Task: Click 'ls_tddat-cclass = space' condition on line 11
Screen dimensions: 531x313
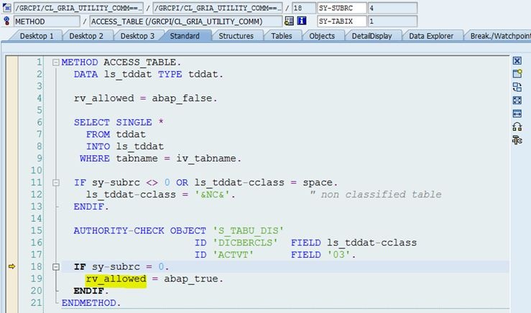Action: click(263, 183)
